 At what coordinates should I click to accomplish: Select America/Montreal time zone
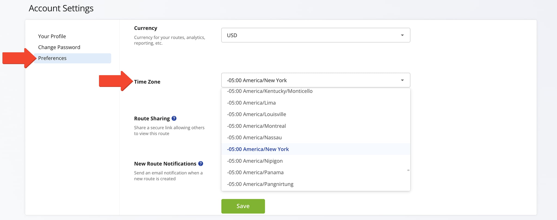256,126
